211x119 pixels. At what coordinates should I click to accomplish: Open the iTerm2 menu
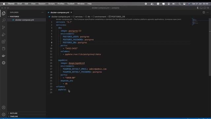11,4
